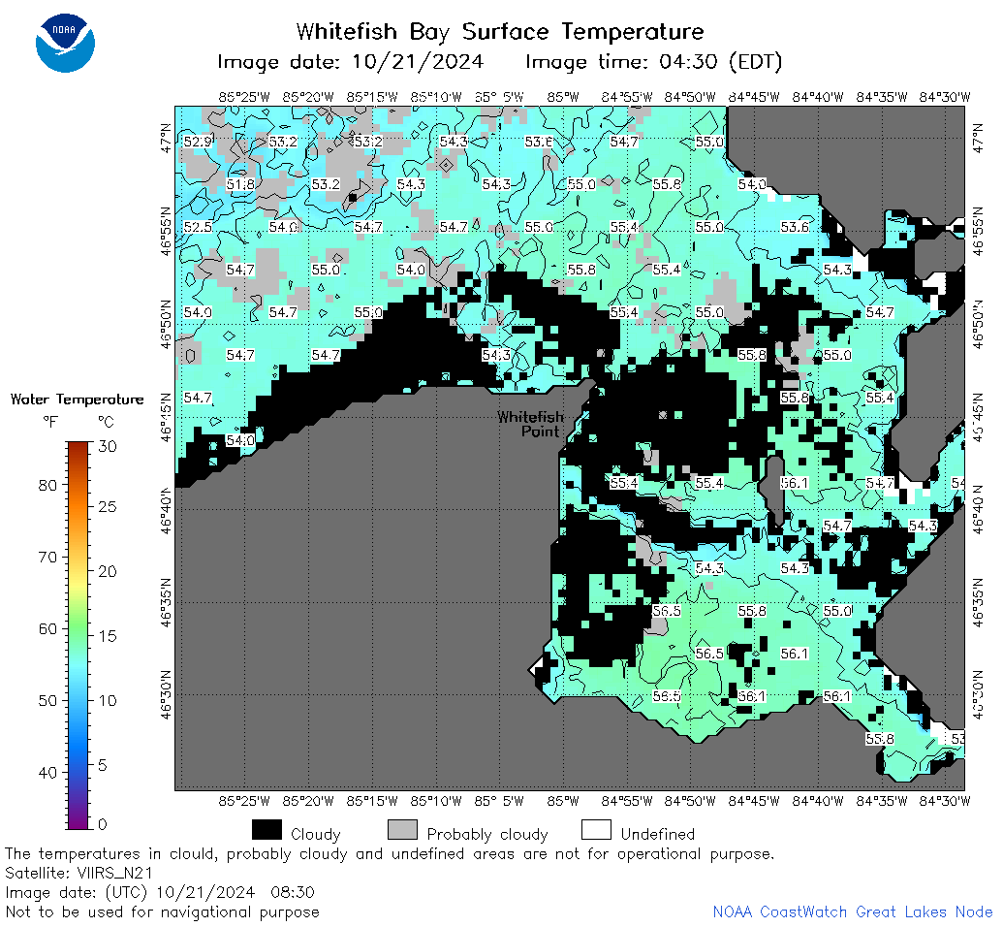
Task: Click the 56.5 reading beside the gray patch
Action: point(667,612)
